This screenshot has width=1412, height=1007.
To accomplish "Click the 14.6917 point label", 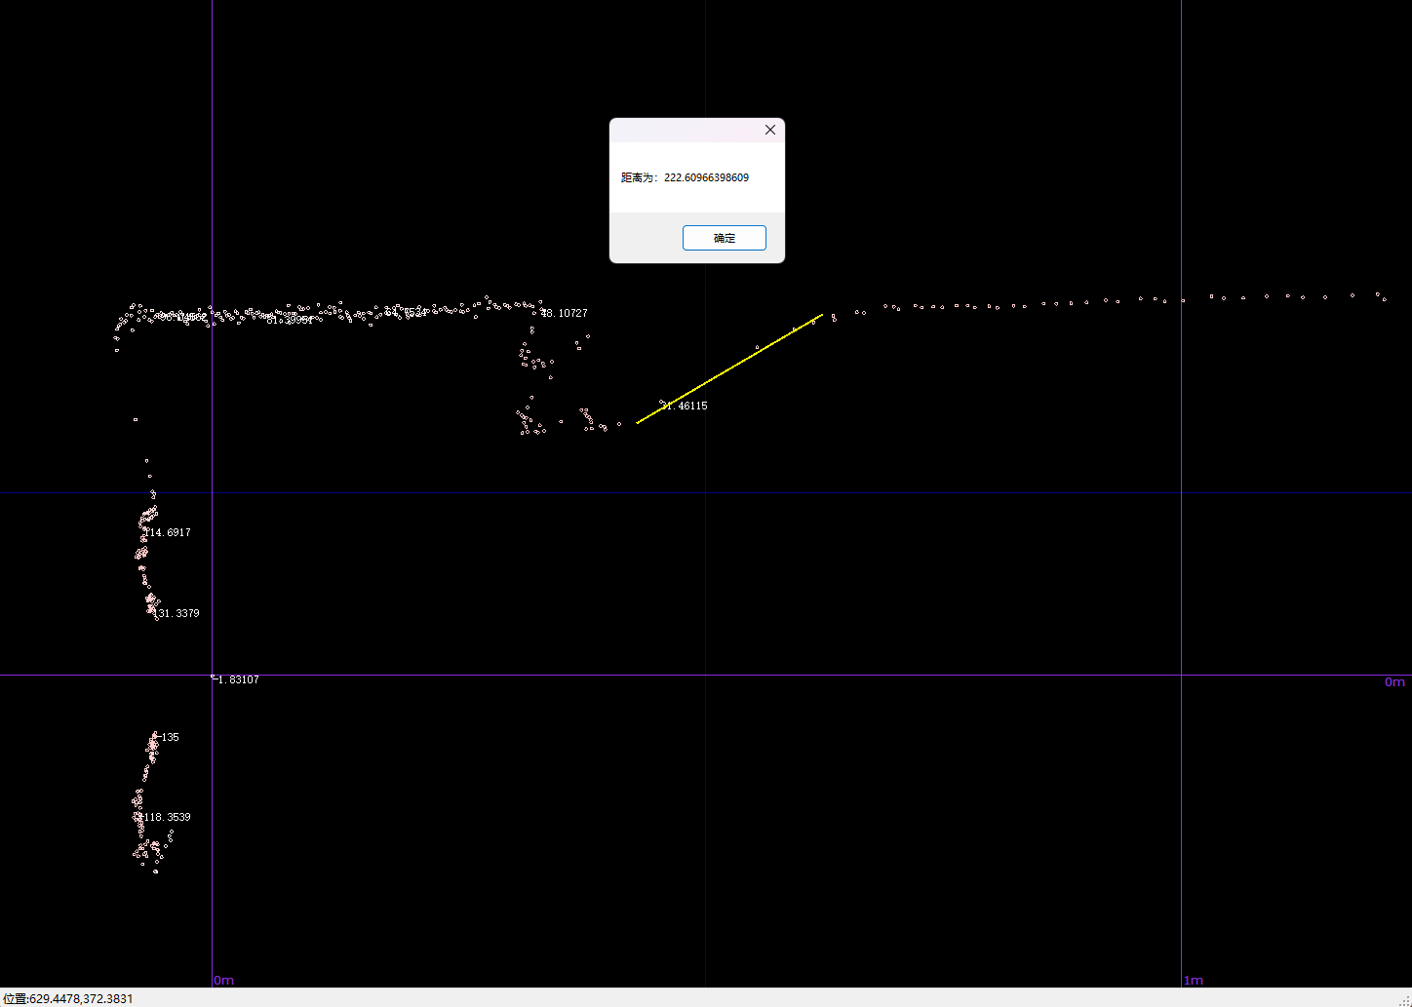I will tap(169, 533).
